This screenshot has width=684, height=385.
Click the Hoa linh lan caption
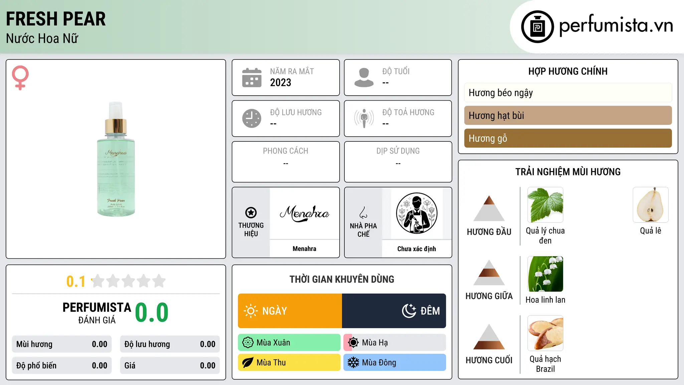[x=545, y=300]
